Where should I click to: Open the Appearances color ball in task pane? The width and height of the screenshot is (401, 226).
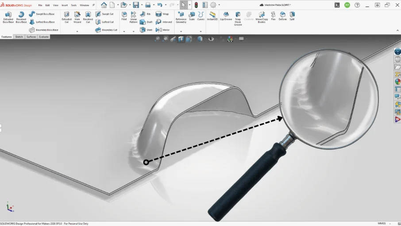coord(397,82)
